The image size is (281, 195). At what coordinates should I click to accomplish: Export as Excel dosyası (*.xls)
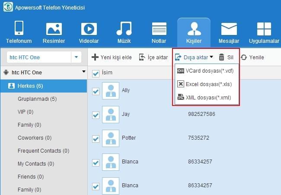(x=207, y=84)
